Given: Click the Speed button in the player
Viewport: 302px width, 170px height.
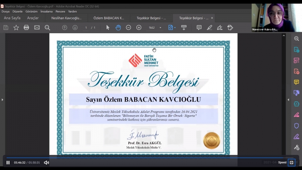Looking at the screenshot, I should pos(282,162).
